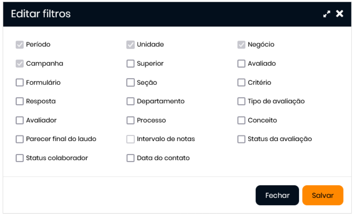Screen dimensions: 356x218
Task: Disable the Campanha filter checkbox
Action: [x=20, y=64]
